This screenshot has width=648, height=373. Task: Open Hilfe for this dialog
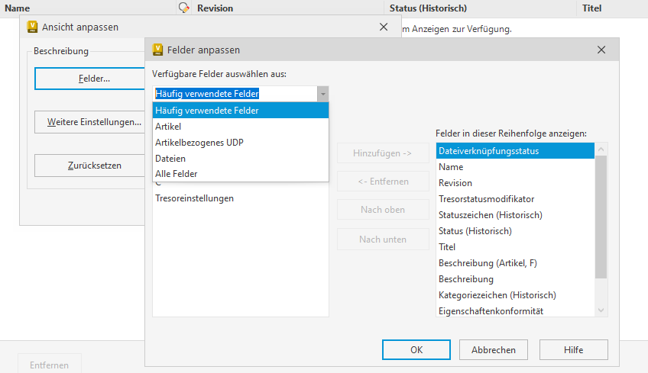point(573,350)
